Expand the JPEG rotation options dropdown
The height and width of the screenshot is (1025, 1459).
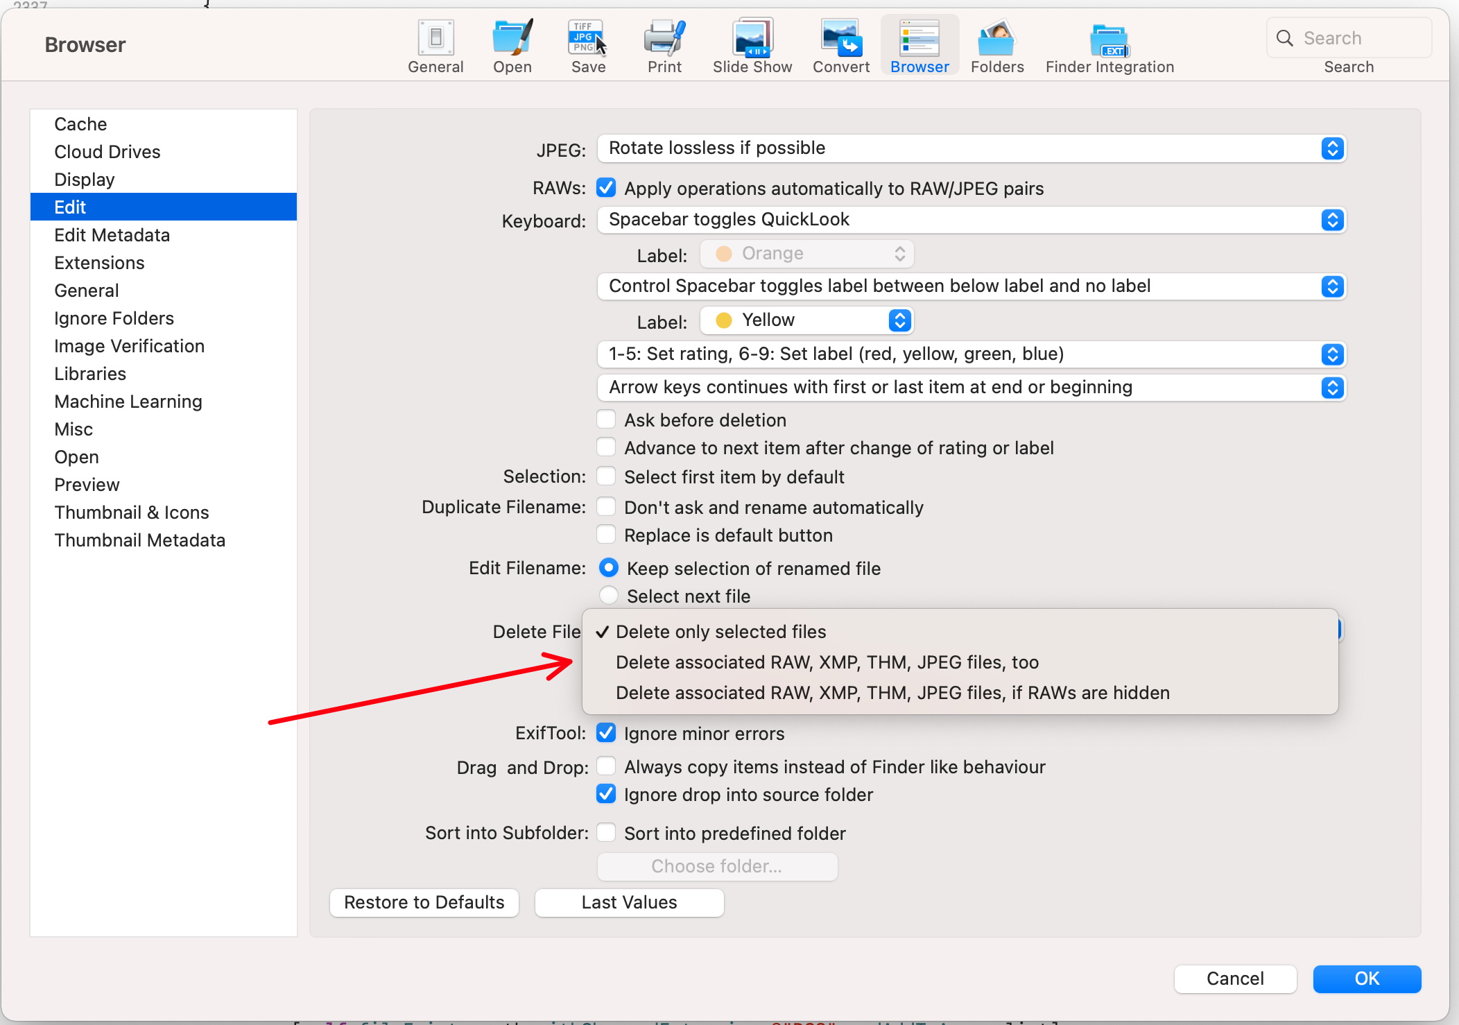click(x=1331, y=148)
